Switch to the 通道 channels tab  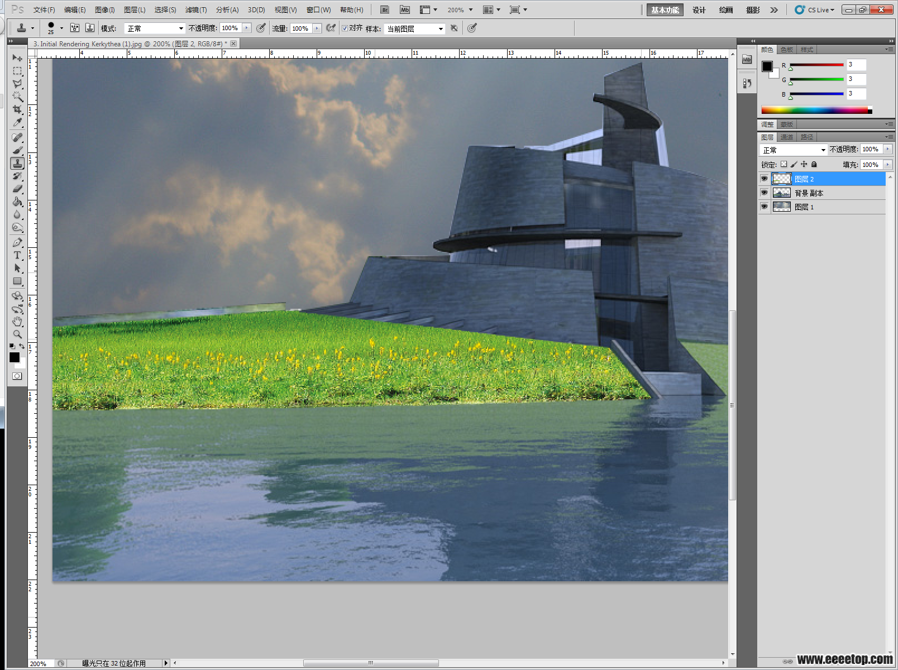(787, 137)
